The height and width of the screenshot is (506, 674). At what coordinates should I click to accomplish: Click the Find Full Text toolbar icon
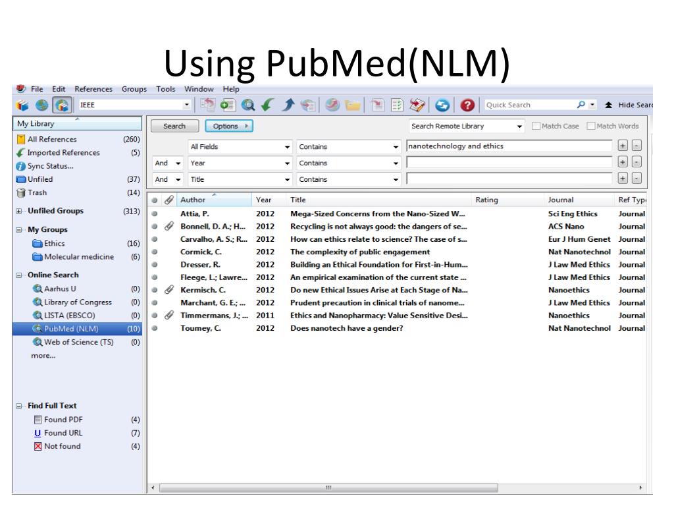click(308, 105)
